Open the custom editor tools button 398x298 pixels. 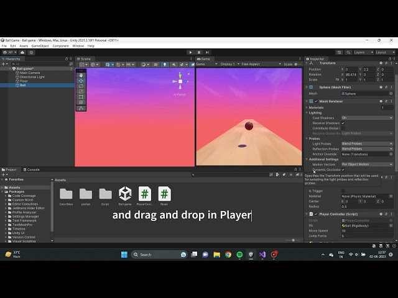coord(81,108)
